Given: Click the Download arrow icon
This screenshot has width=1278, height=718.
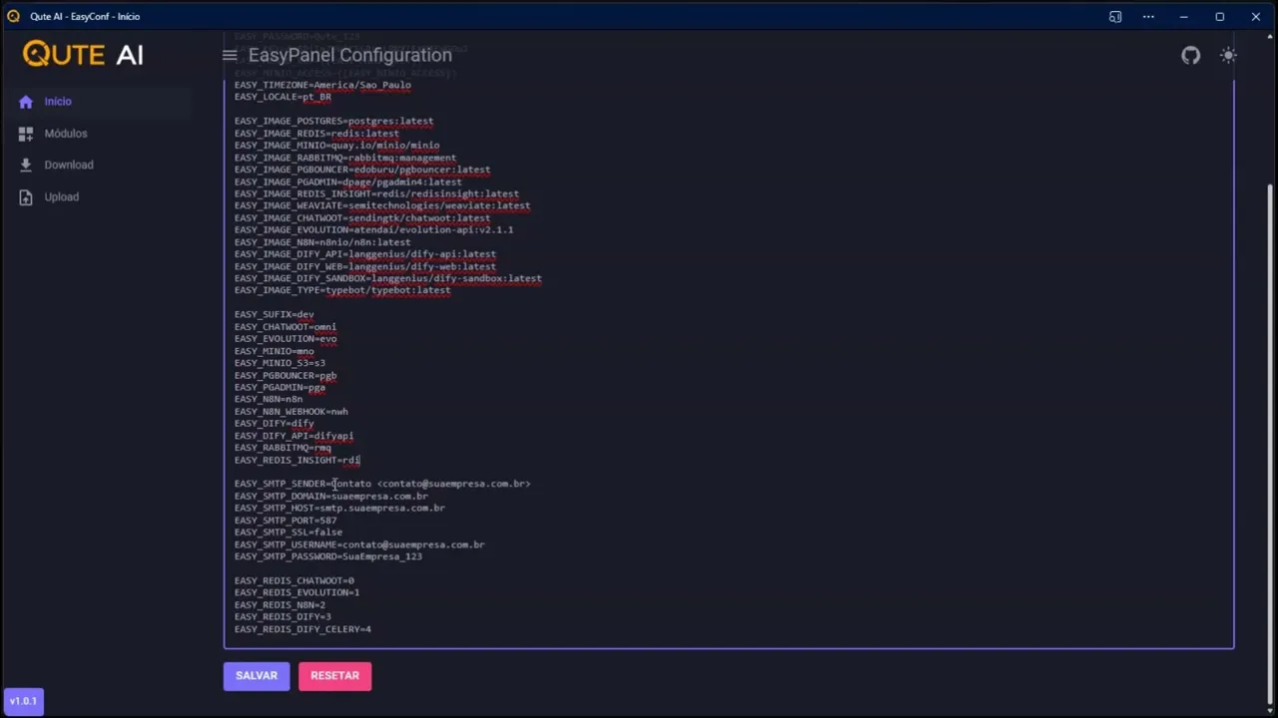Looking at the screenshot, I should click(26, 166).
